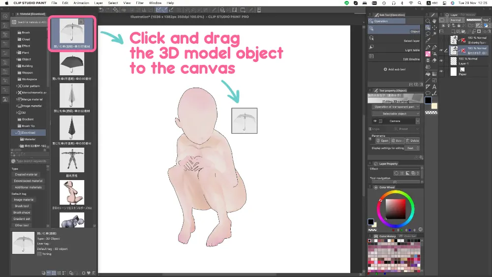
Task: Open Display settings for editing Fast dropdown
Action: pyautogui.click(x=413, y=148)
